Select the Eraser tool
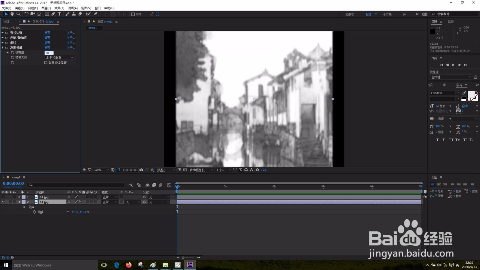The height and width of the screenshot is (270, 480). click(x=80, y=14)
